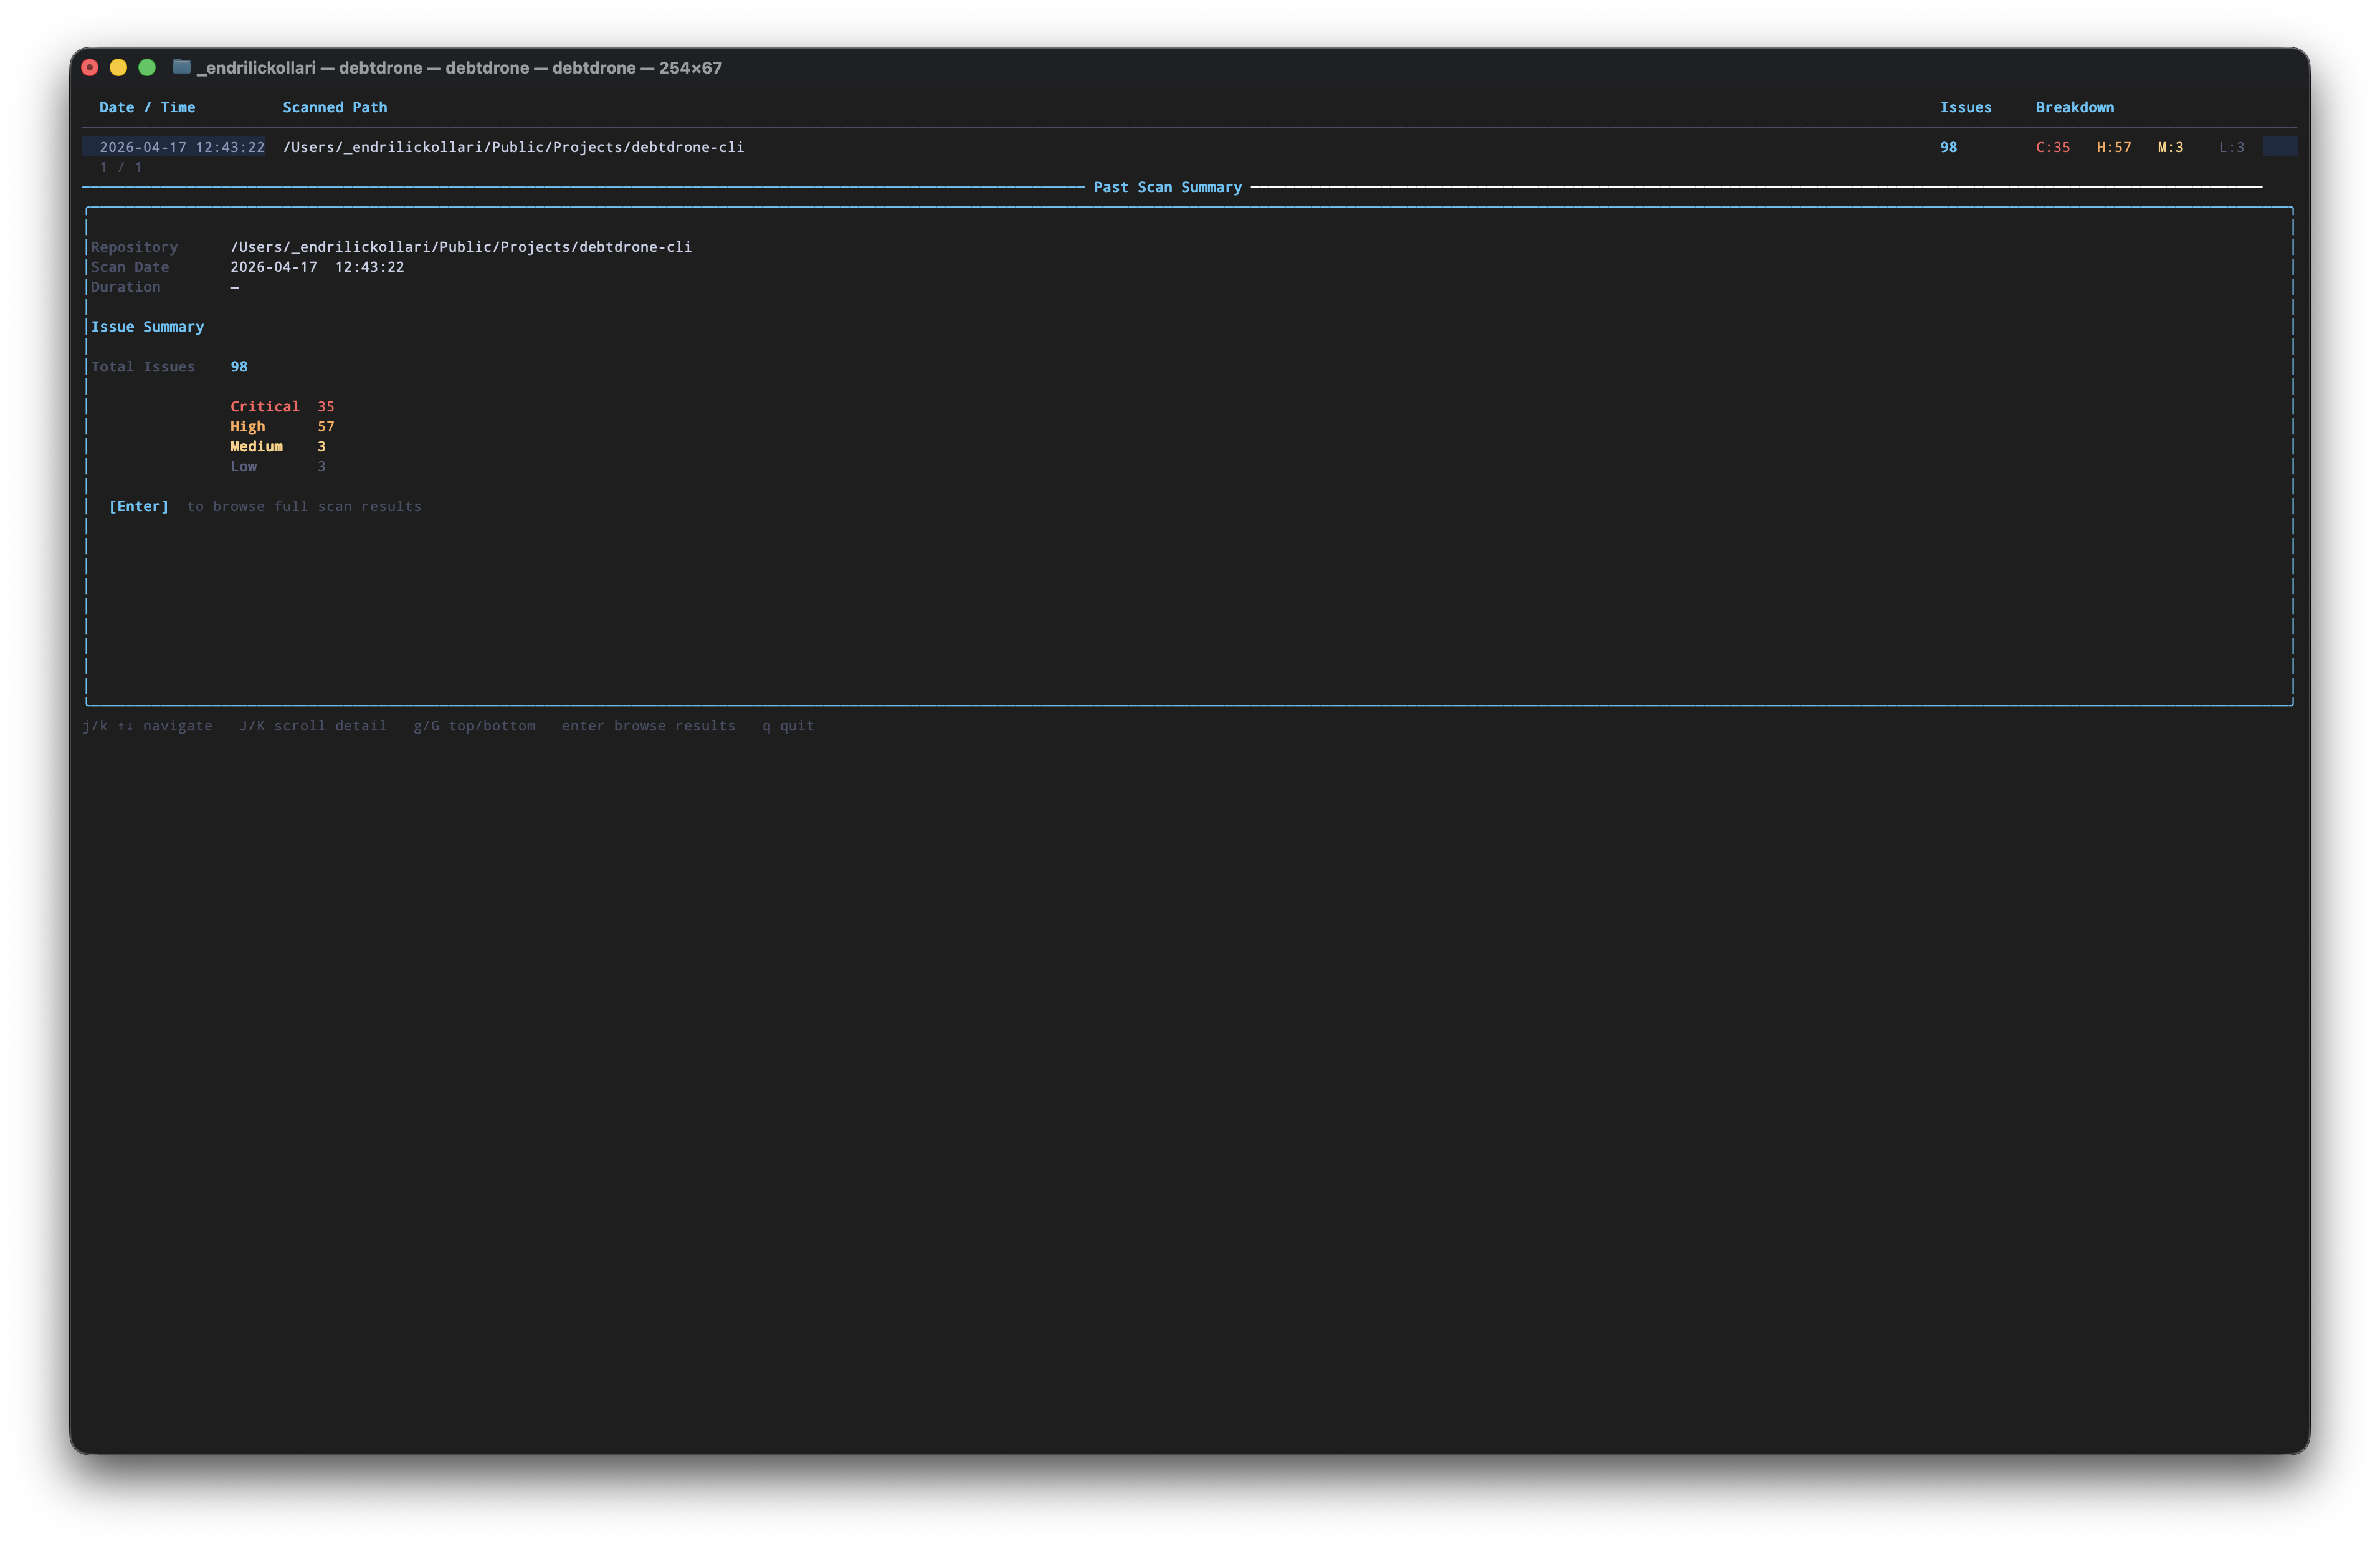Screen dimensions: 2380x1547
Task: Click the H:57 high count in Breakdown
Action: point(2113,147)
